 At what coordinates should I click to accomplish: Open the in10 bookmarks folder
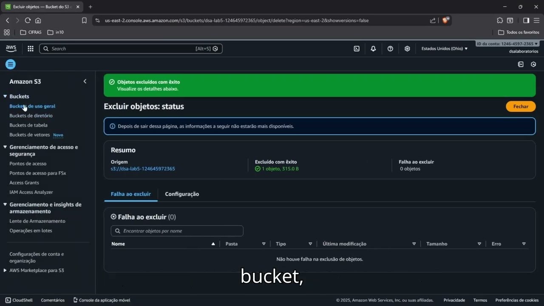tap(56, 32)
